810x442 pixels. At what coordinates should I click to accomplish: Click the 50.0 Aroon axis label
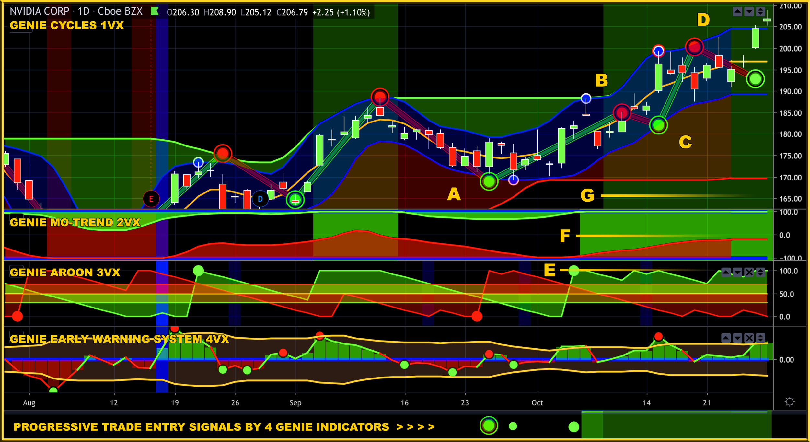[787, 294]
